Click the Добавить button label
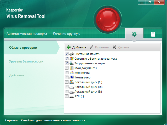 coord(79,47)
